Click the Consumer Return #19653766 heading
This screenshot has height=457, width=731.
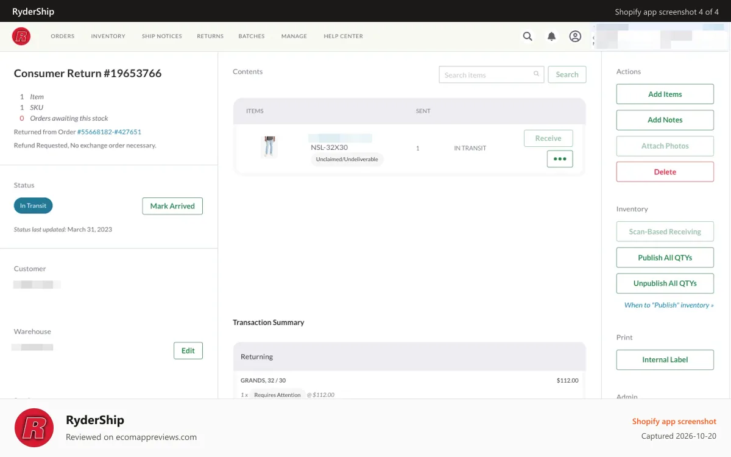pos(88,74)
